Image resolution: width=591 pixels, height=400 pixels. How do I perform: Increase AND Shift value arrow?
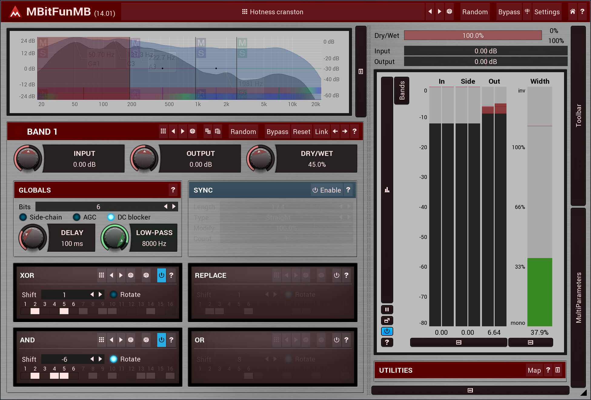click(x=100, y=359)
